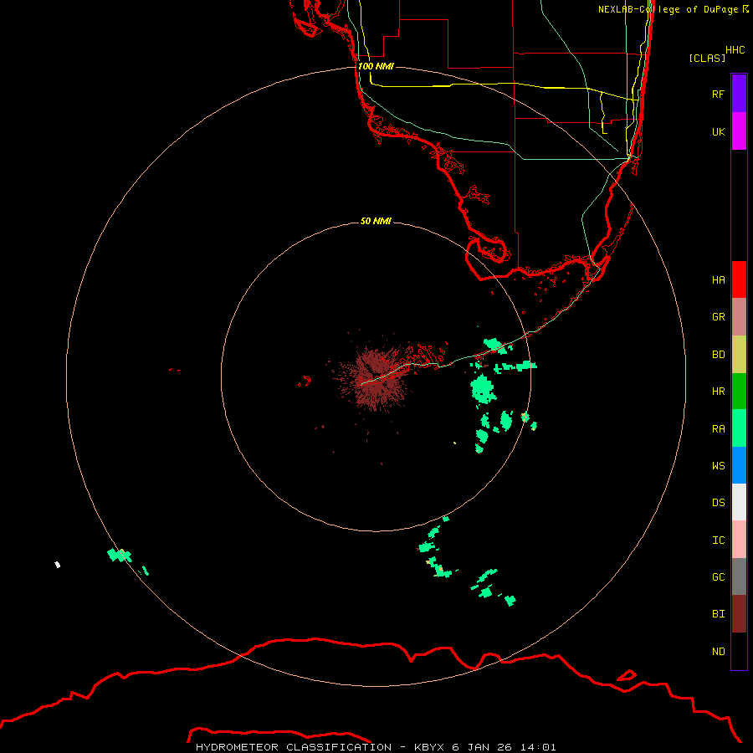Click the ND legend label

pos(718,652)
